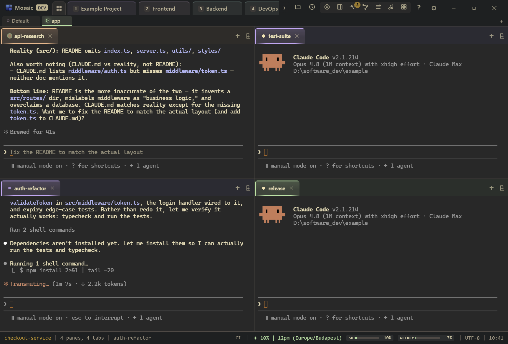Click 'manual mode on' in release pane
This screenshot has height=344, width=508.
point(293,318)
